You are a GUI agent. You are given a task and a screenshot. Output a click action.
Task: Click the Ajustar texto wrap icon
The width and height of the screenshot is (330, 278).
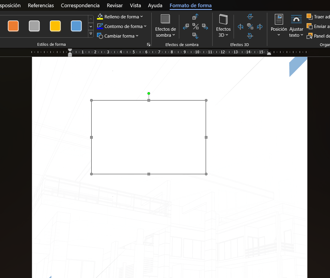(x=296, y=19)
